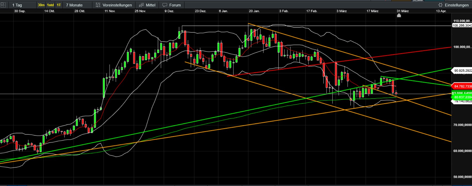Click the 14 Okt. date label

(49, 11)
